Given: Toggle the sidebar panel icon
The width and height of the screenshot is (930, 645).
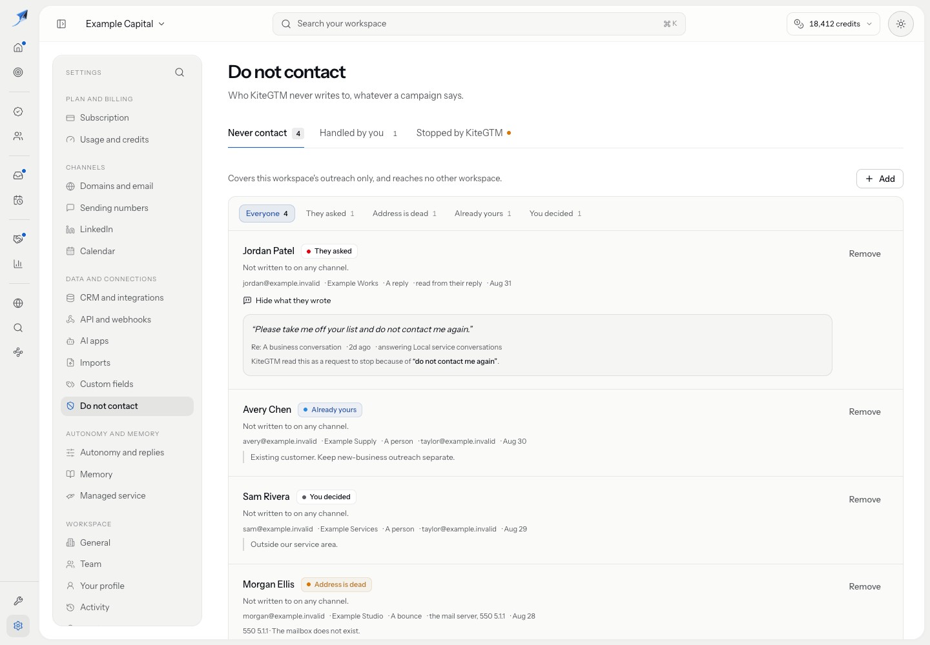Looking at the screenshot, I should (61, 24).
